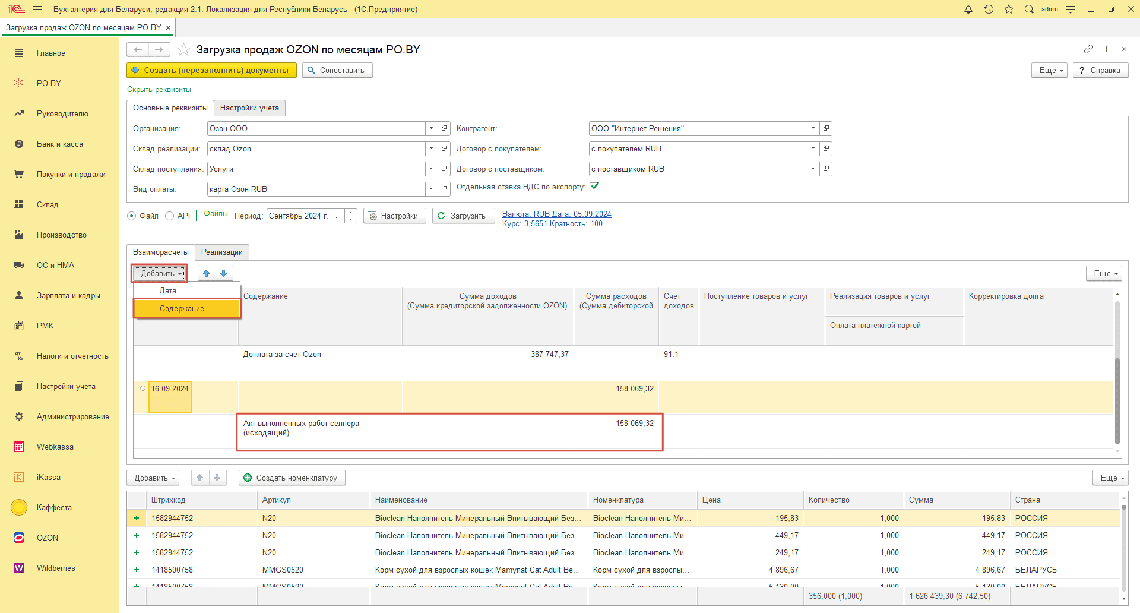Viewport: 1140px width, 613px height.
Task: Go forward with right arrow button
Action: pos(159,49)
